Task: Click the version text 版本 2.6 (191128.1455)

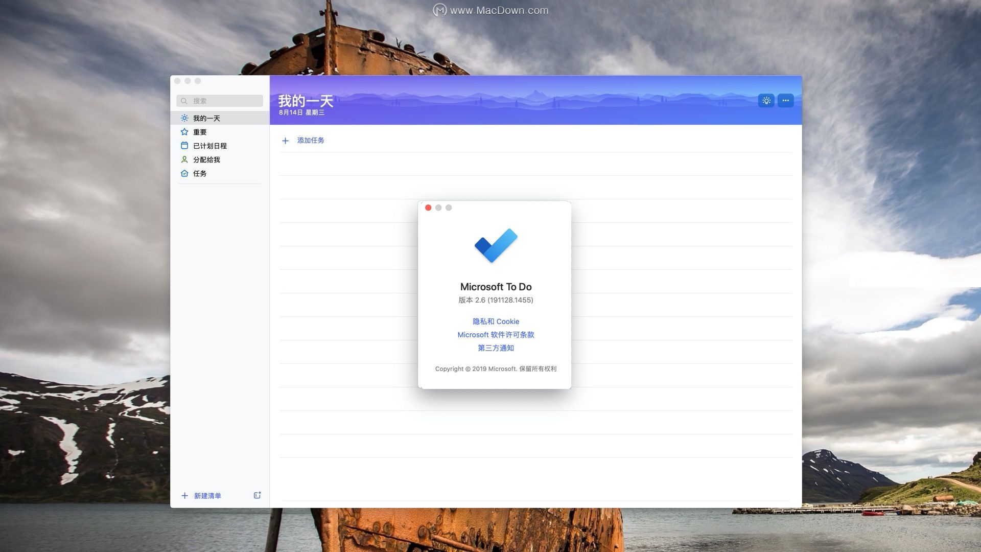Action: [x=496, y=300]
